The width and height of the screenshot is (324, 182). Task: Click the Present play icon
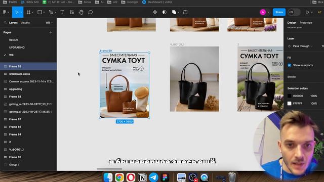[x=308, y=12]
